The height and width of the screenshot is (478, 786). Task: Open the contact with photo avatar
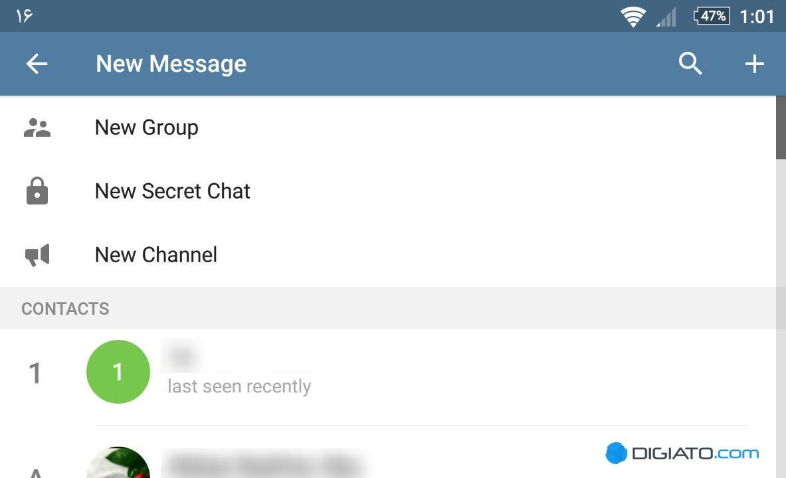tap(118, 463)
